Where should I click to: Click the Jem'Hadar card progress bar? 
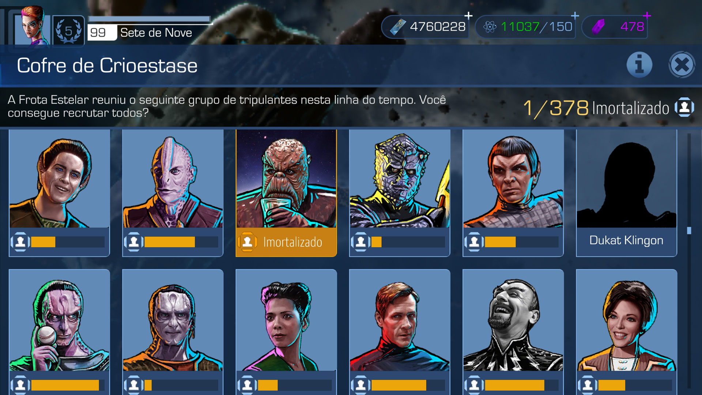pyautogui.click(x=408, y=242)
